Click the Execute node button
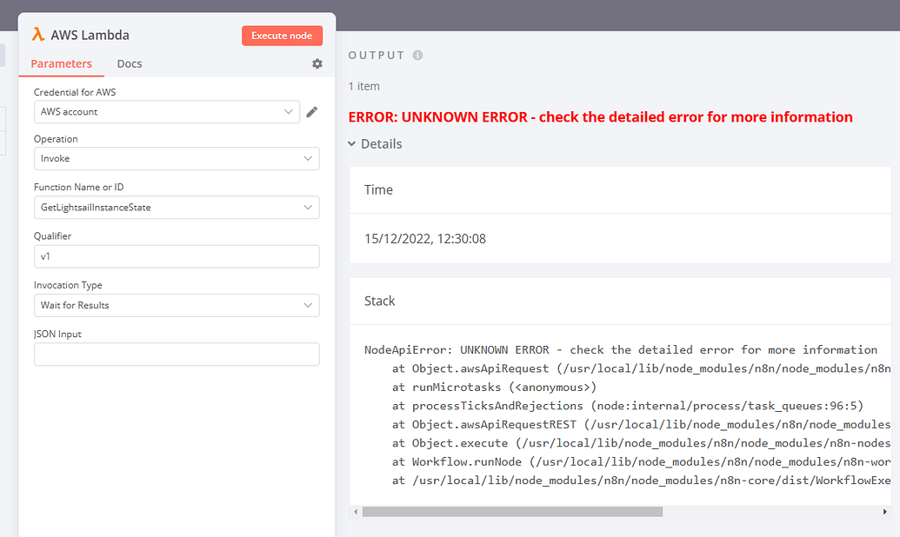The width and height of the screenshot is (900, 537). tap(282, 36)
